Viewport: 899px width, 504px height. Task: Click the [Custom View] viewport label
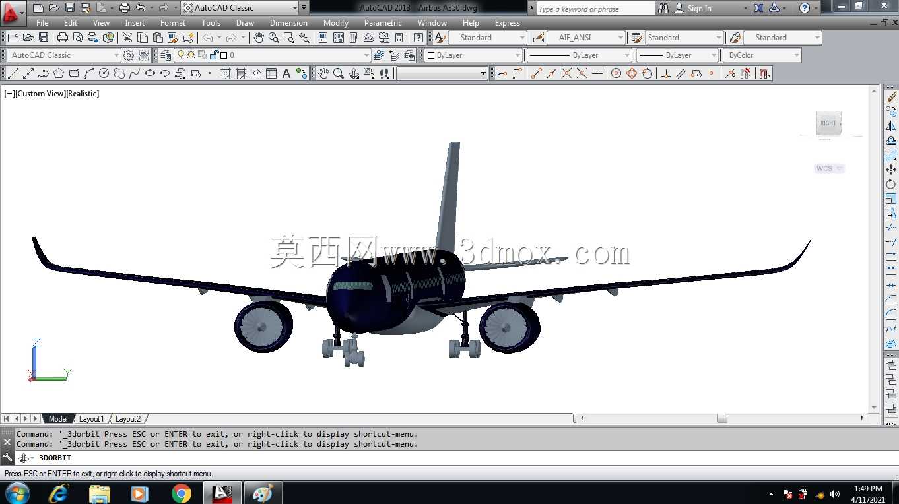tap(40, 94)
